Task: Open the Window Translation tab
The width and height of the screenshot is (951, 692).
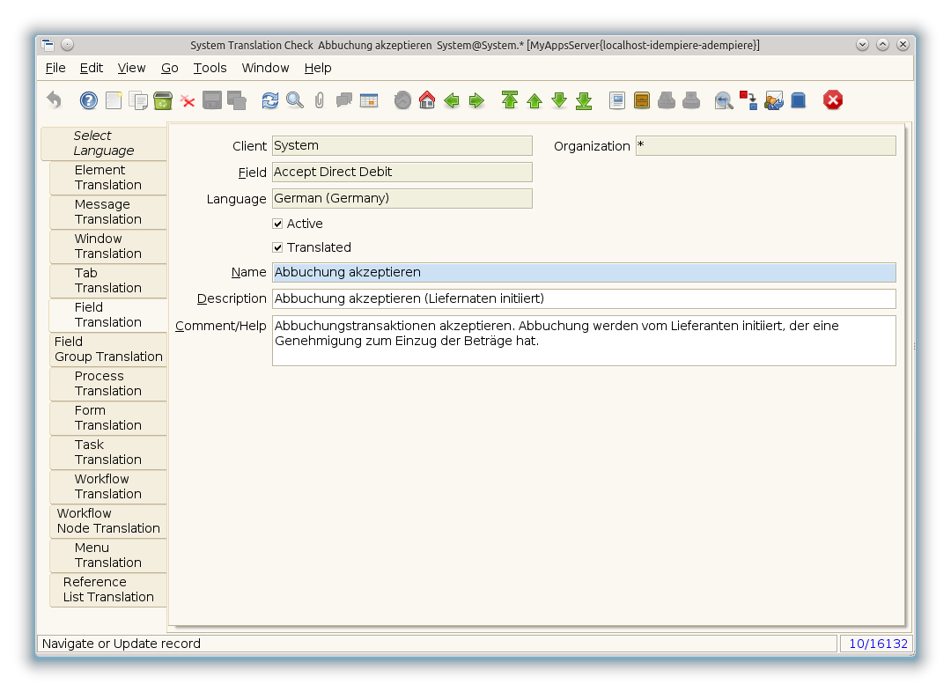Action: (x=107, y=247)
